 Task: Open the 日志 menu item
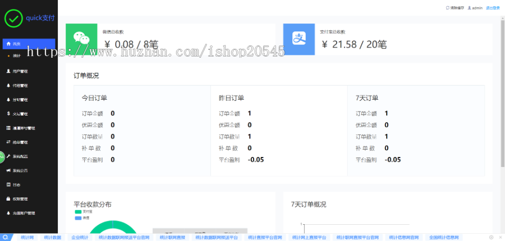click(17, 185)
